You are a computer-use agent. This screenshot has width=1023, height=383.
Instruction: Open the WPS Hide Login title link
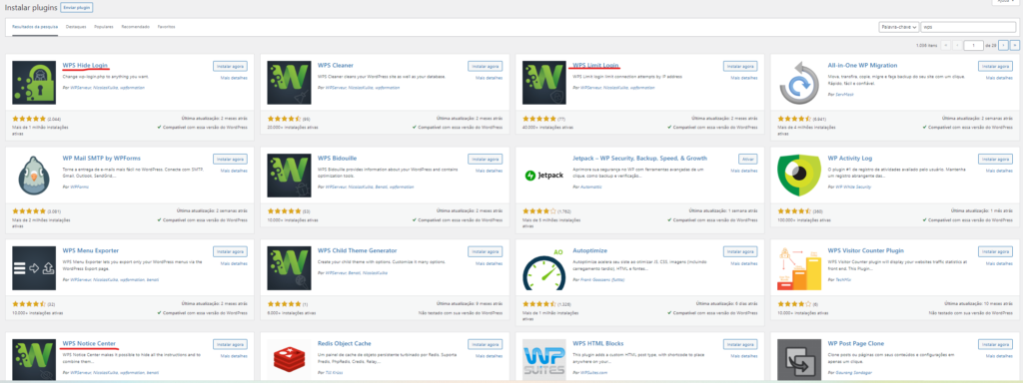click(x=86, y=65)
